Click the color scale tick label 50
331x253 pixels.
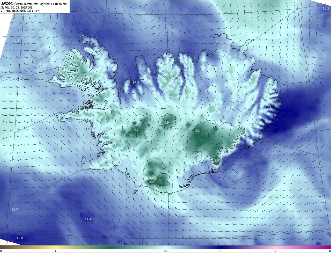(329, 251)
